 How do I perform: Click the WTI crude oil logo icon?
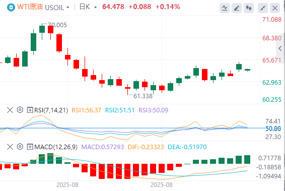pyautogui.click(x=11, y=8)
